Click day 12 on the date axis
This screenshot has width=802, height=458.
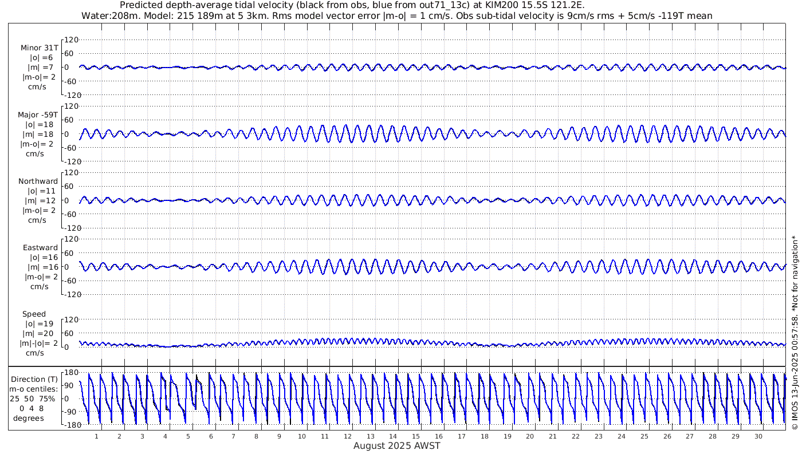348,436
